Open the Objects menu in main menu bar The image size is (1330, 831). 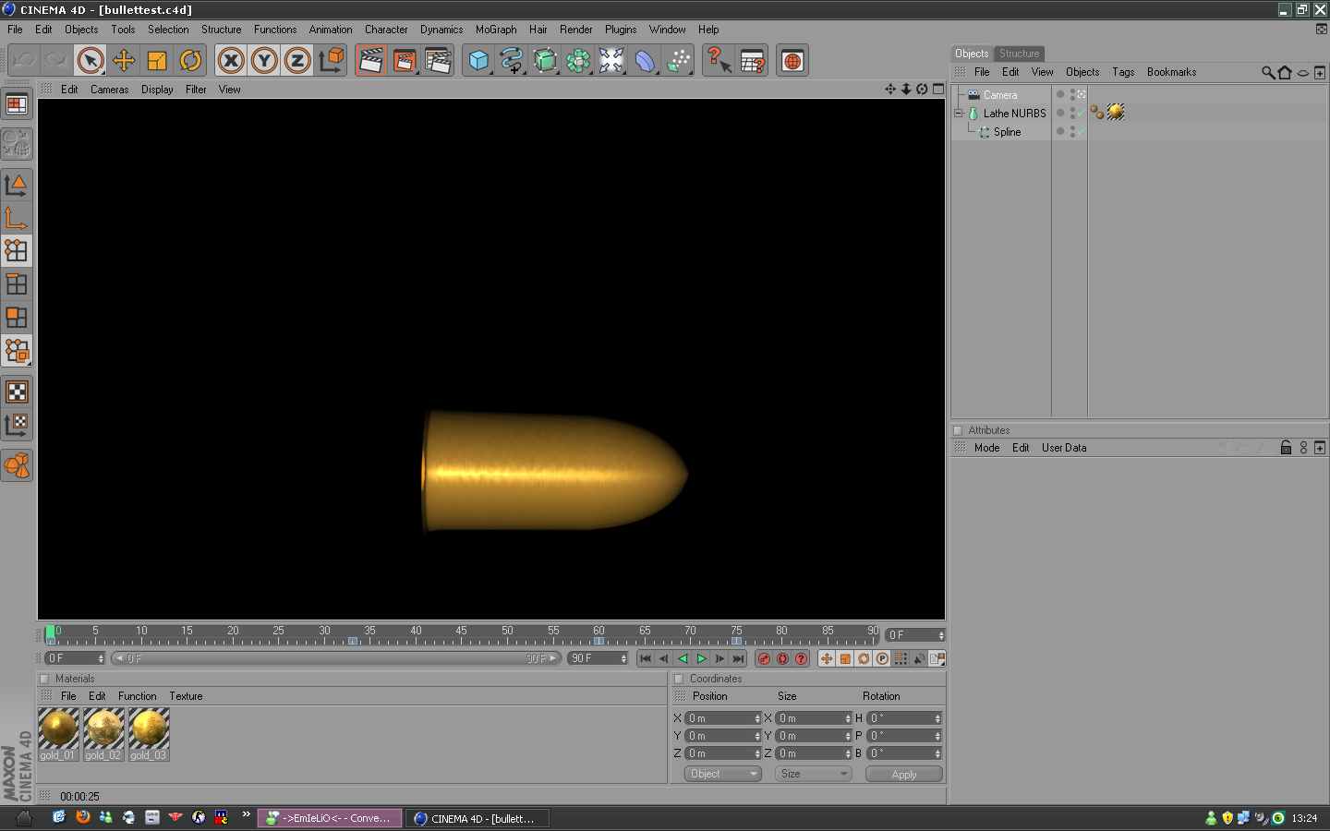click(81, 30)
